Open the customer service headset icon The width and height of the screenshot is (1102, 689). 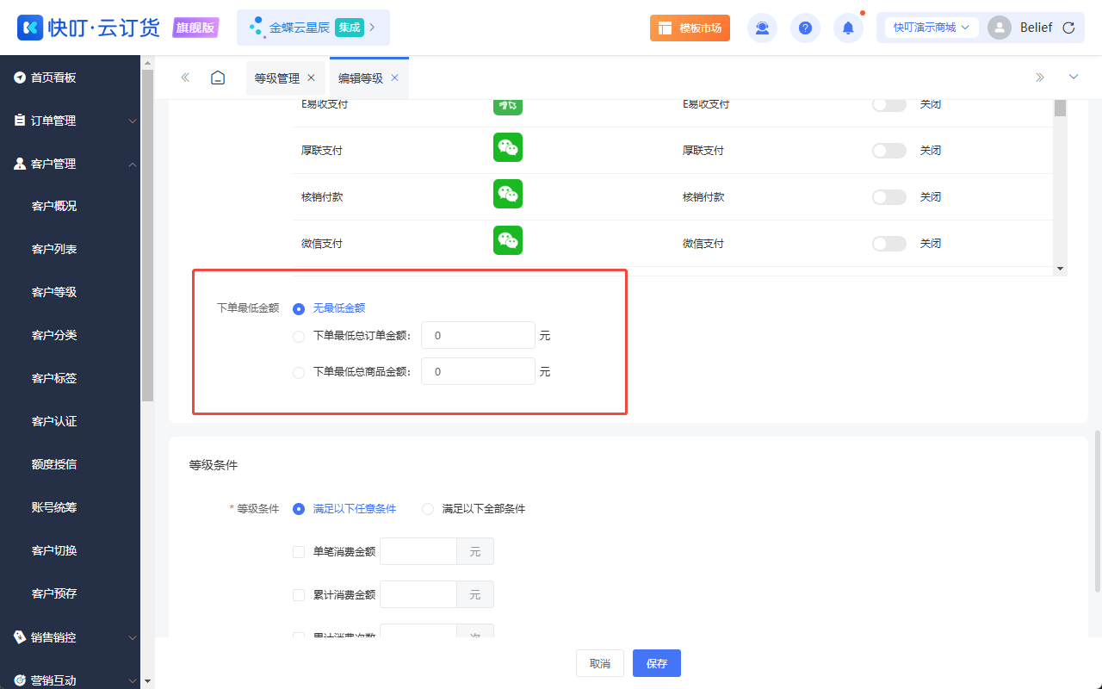(x=762, y=28)
